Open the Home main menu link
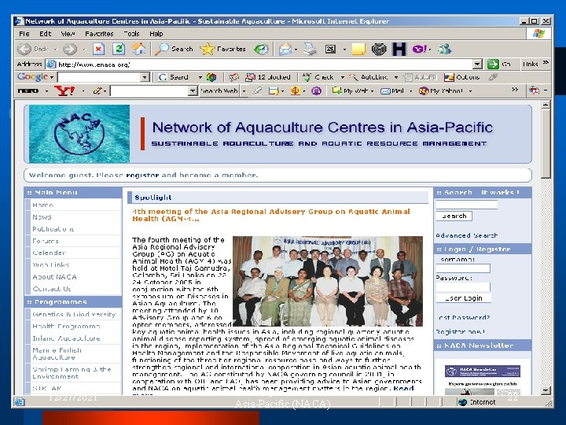 [x=42, y=205]
